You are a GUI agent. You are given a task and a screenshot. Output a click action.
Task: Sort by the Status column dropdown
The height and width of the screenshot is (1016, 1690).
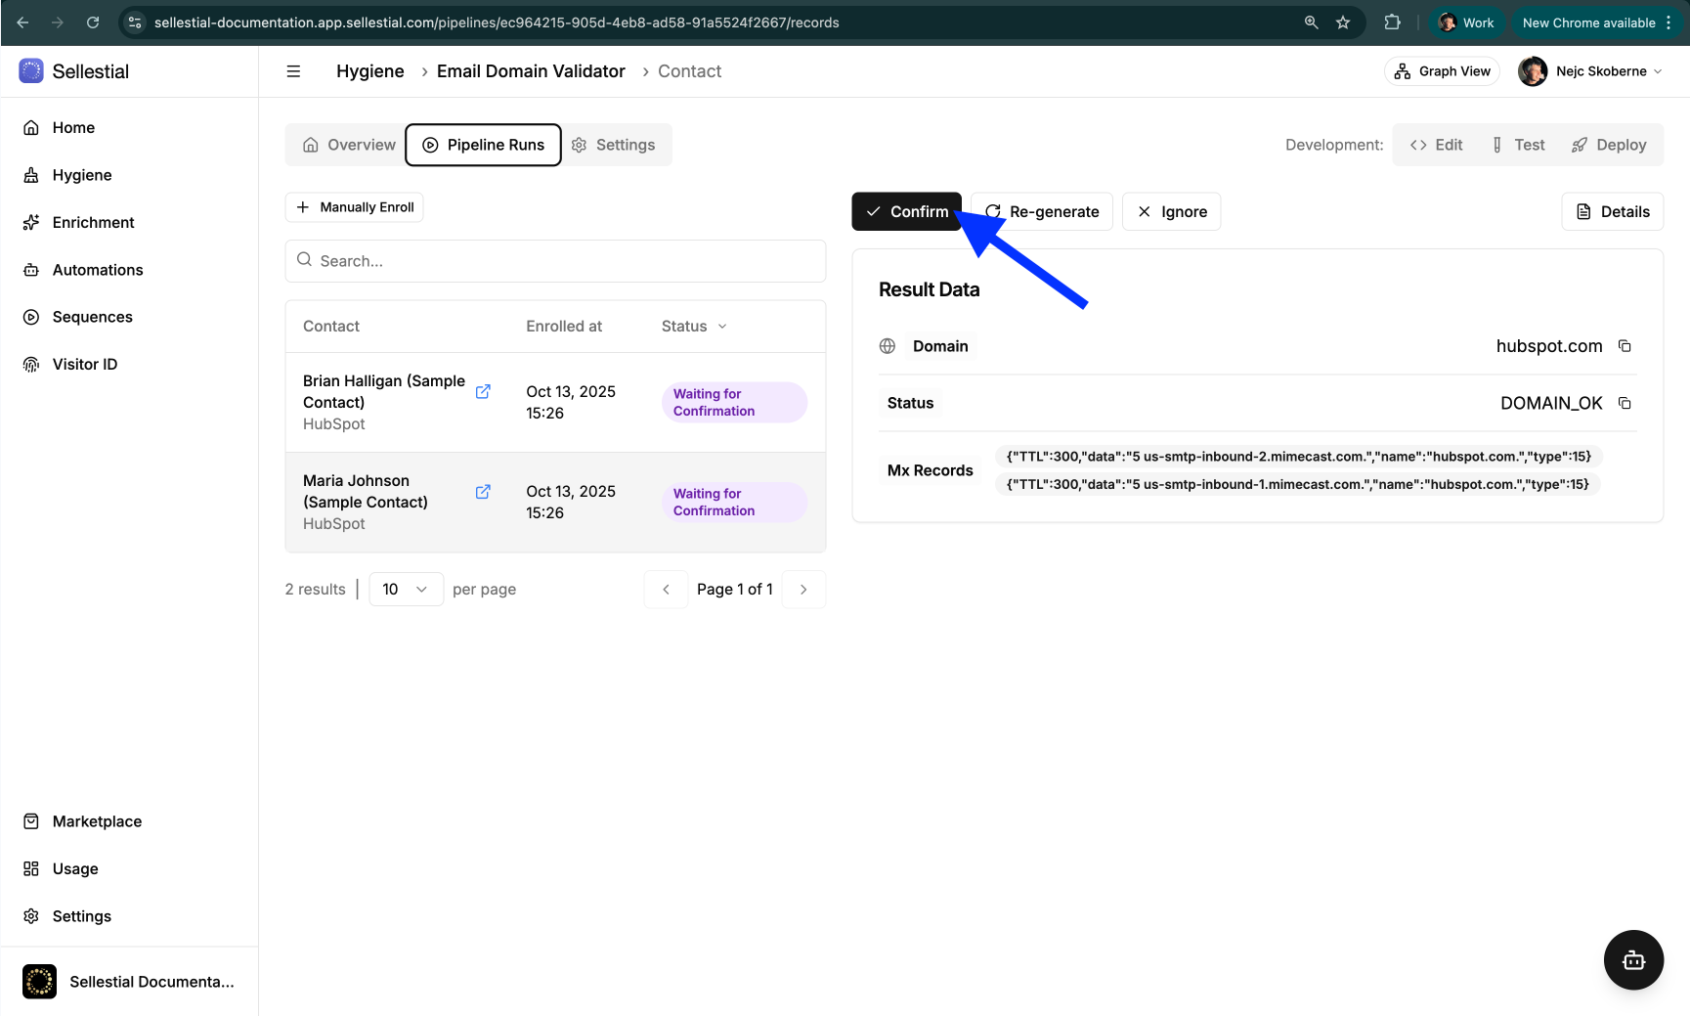pos(694,327)
